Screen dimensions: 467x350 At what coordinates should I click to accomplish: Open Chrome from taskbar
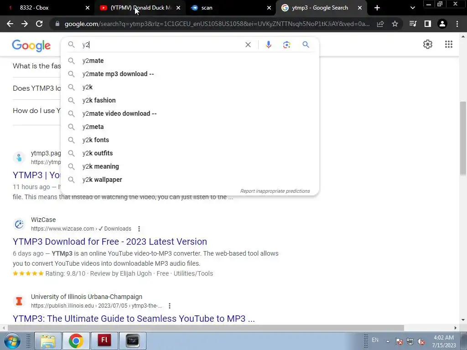[x=76, y=340]
